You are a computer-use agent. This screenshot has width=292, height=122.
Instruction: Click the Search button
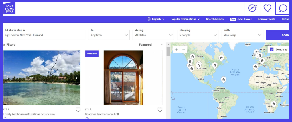tap(277, 35)
